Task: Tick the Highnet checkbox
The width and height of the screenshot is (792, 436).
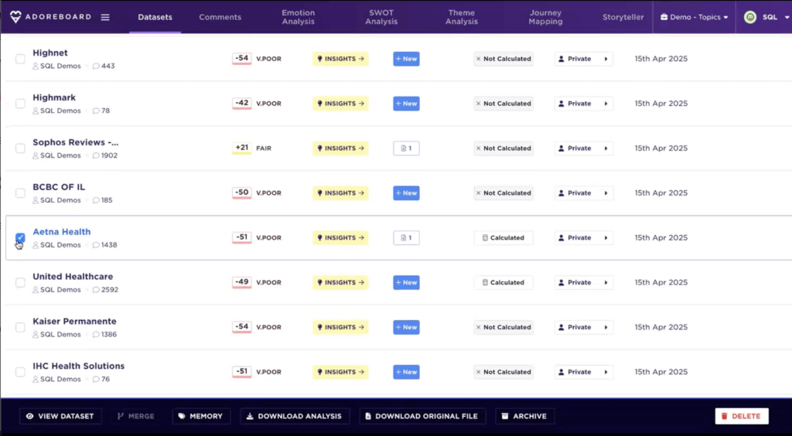Action: click(20, 59)
